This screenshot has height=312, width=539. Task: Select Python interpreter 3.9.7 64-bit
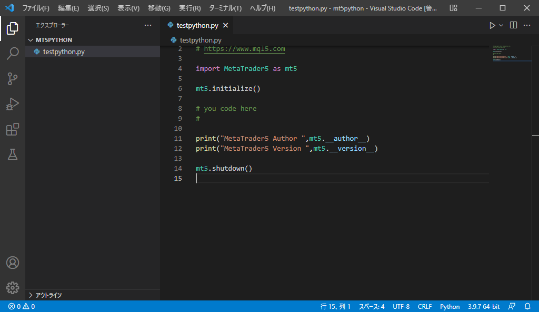[484, 307]
